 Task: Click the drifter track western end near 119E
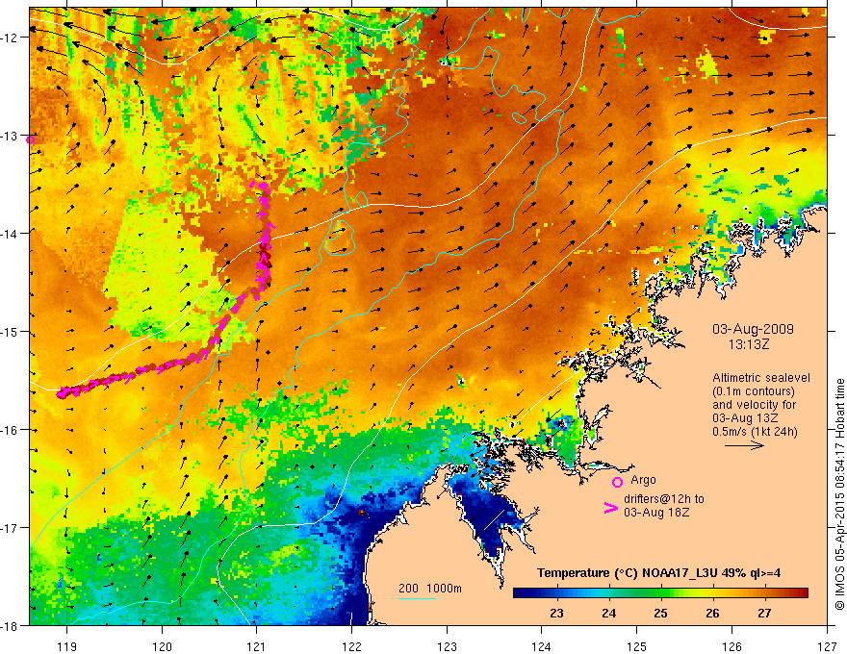coord(63,392)
